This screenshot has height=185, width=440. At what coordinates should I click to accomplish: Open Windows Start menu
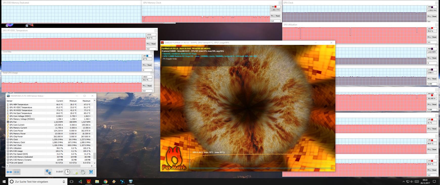pos(4,181)
